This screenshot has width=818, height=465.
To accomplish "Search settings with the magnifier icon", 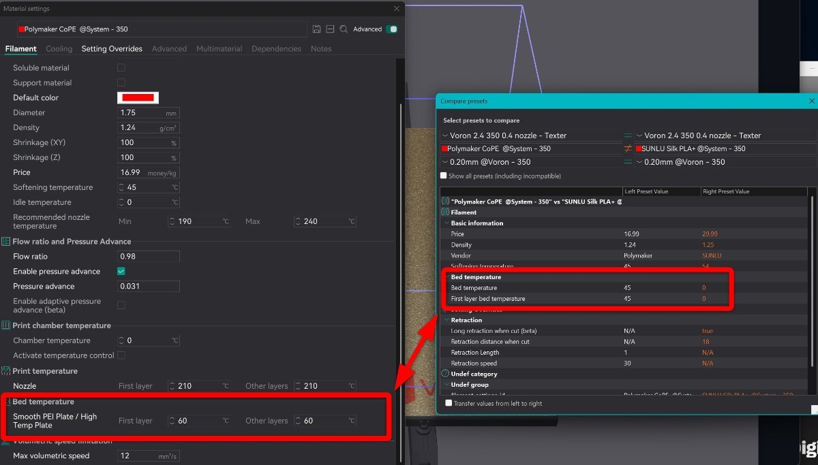I will coord(344,29).
